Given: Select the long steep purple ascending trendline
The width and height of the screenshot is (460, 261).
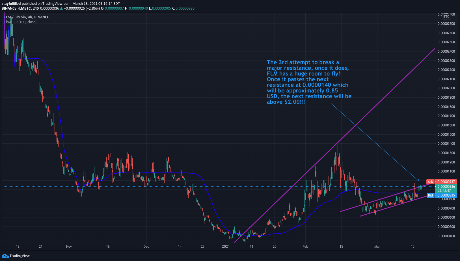Looking at the screenshot, I should pos(335,145).
